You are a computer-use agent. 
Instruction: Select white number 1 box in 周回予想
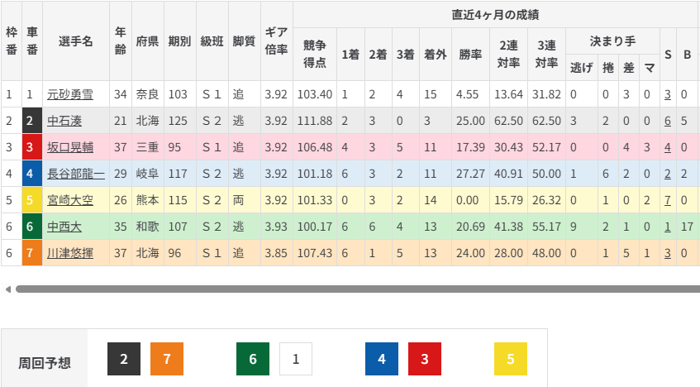coord(296,359)
